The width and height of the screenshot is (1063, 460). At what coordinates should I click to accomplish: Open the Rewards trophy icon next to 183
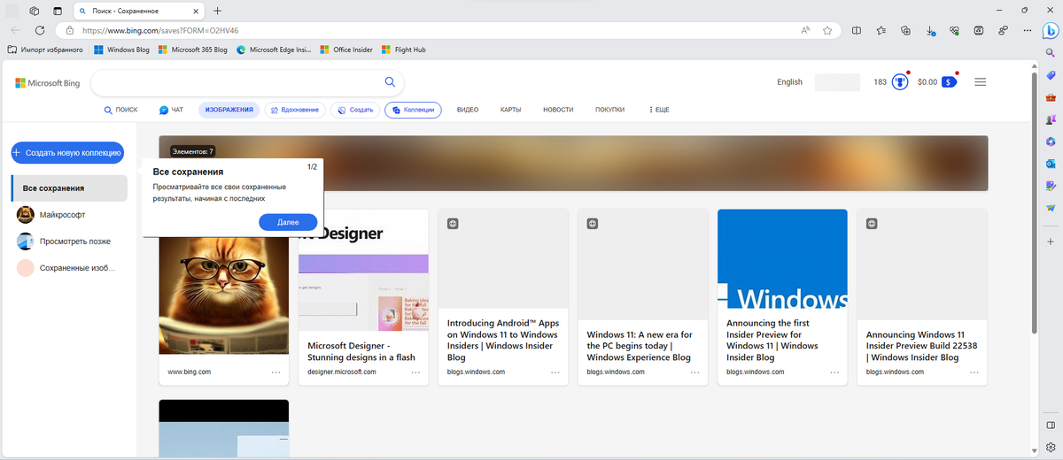point(900,81)
